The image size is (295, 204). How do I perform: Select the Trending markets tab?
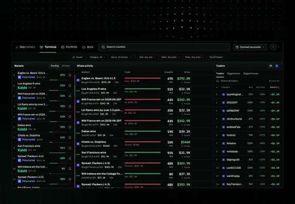click(54, 66)
